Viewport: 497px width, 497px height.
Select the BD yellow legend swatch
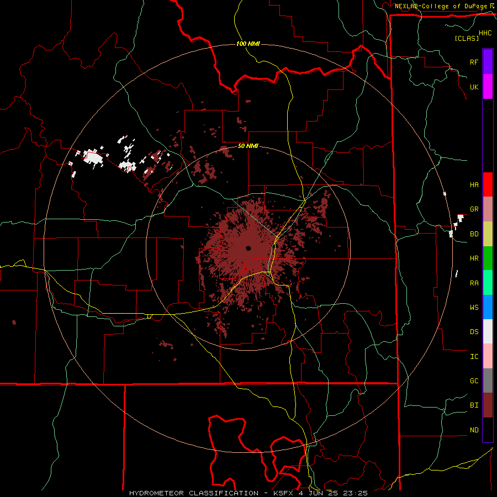[x=488, y=234]
